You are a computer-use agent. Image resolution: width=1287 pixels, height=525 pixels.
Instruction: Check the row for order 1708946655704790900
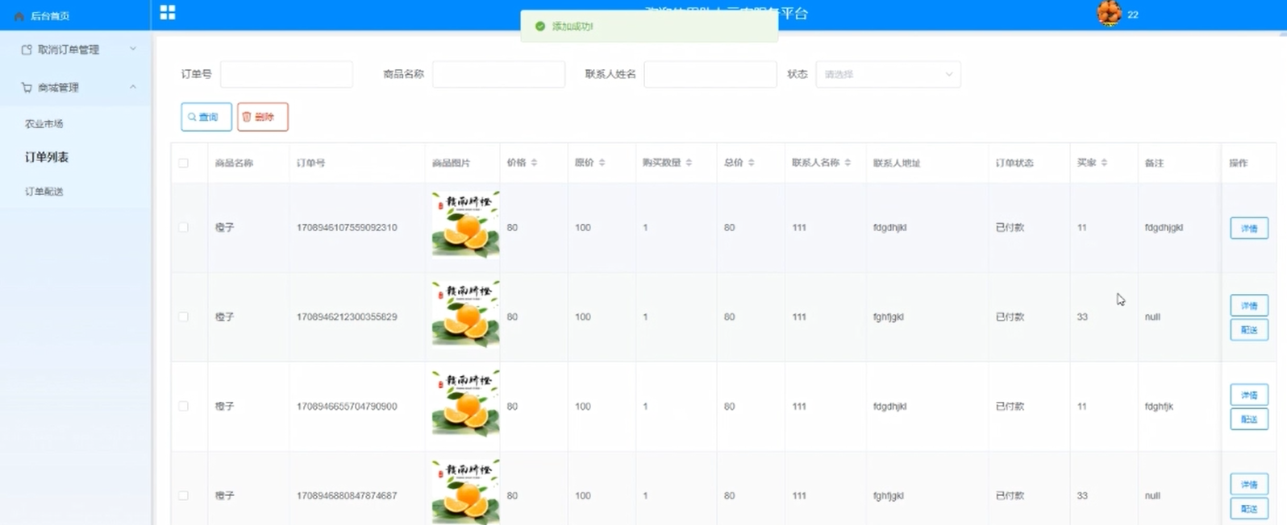pos(184,407)
